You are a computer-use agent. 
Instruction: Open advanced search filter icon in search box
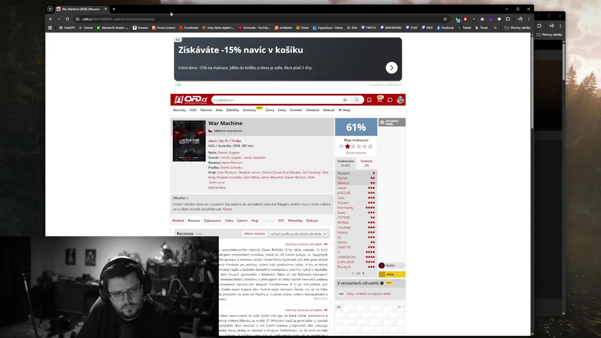345,100
